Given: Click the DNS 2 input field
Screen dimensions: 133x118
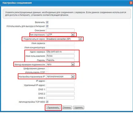Looking at the screenshot, I should [x=60, y=93].
